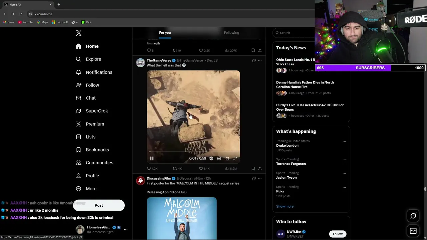Image resolution: width=427 pixels, height=240 pixels.
Task: Expand the More menu in sidebar
Action: [86, 189]
